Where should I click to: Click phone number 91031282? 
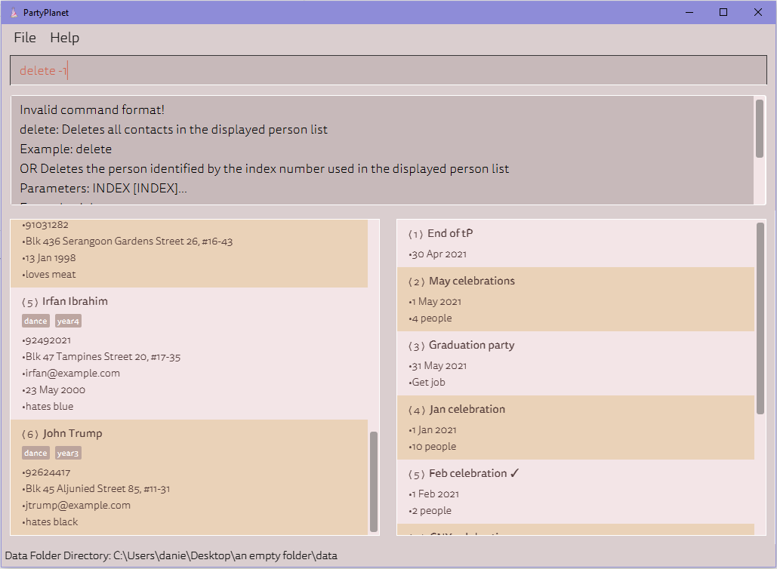[45, 225]
